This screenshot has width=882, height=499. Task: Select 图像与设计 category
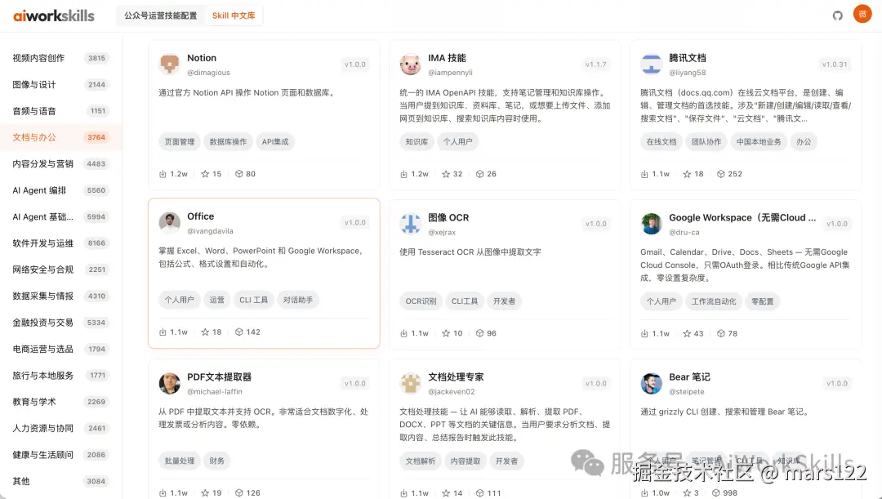[x=60, y=84]
